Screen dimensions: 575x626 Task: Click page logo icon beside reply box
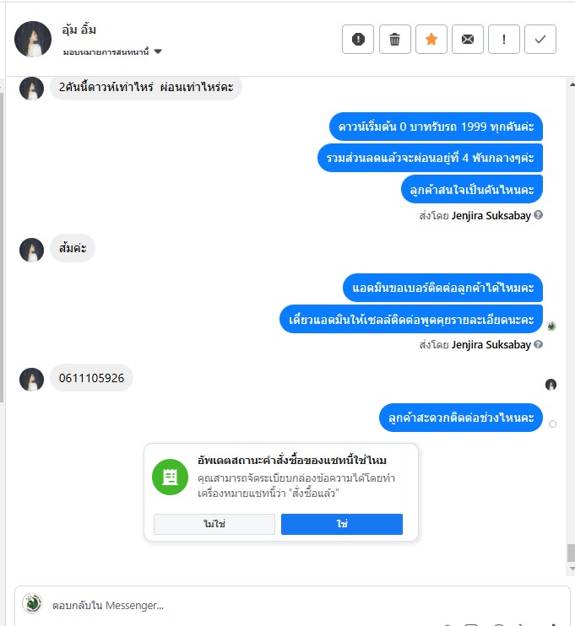(x=32, y=603)
